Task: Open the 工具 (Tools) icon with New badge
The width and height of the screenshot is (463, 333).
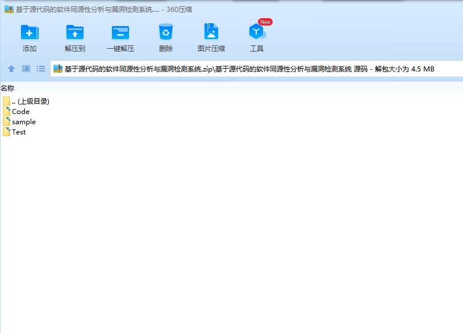Action: [257, 31]
